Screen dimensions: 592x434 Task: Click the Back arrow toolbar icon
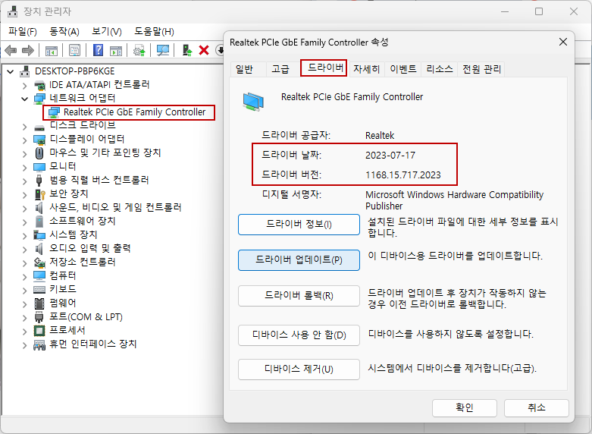click(11, 50)
